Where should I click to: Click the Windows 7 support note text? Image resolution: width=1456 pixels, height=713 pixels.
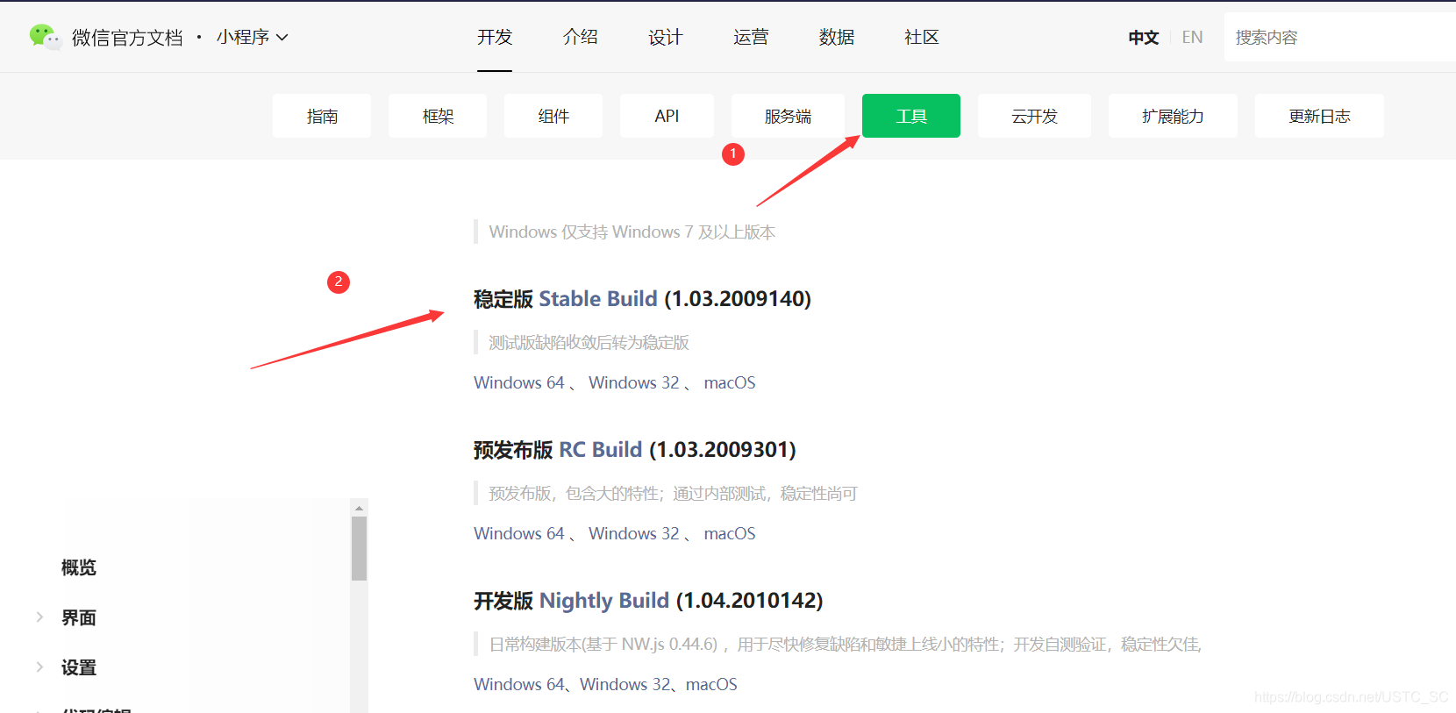[632, 232]
